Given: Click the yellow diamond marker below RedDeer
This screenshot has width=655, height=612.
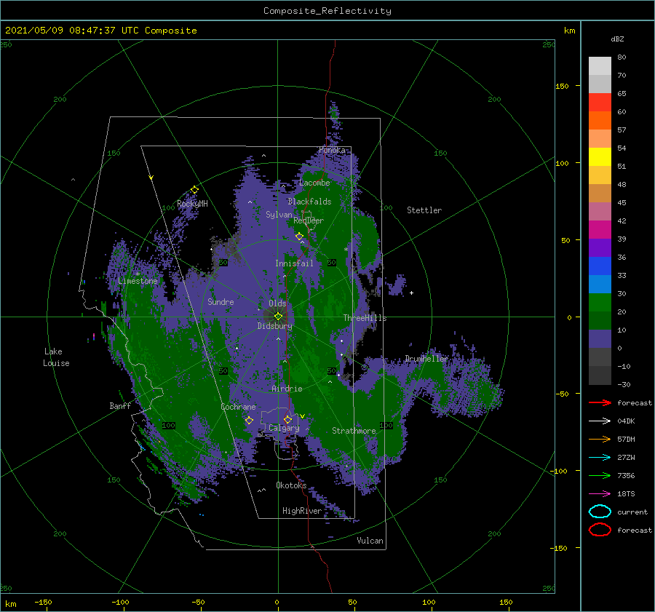Looking at the screenshot, I should coord(299,237).
